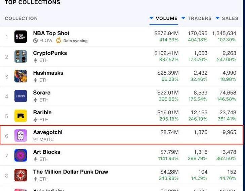Click the MATIC chain icon under Aavegotchi
This screenshot has width=245, height=191.
point(35,139)
